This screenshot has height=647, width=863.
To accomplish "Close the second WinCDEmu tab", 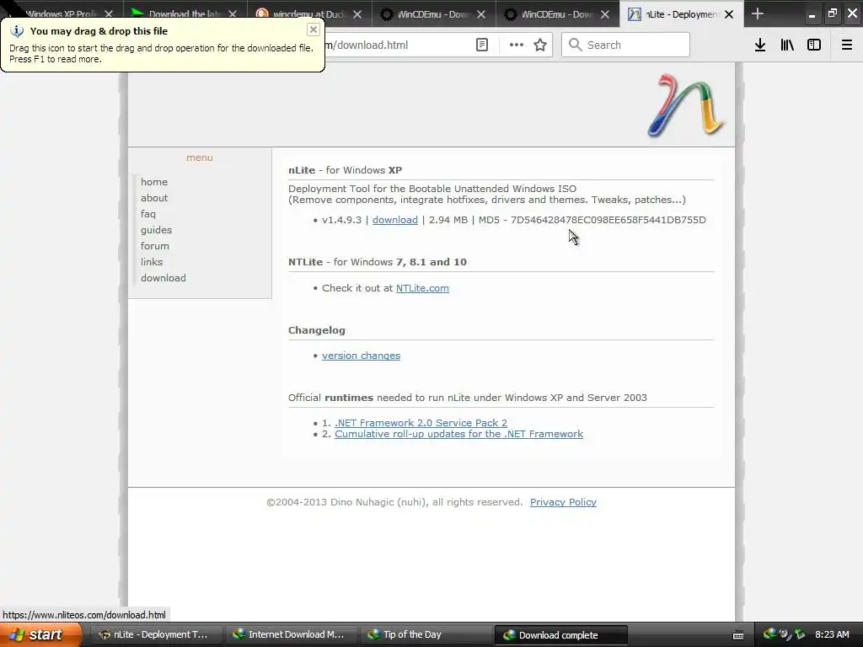I will (x=605, y=14).
